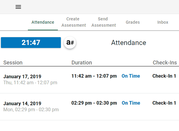Open the hamburger navigation menu
Screen dimensions: 179x131
(18, 7)
